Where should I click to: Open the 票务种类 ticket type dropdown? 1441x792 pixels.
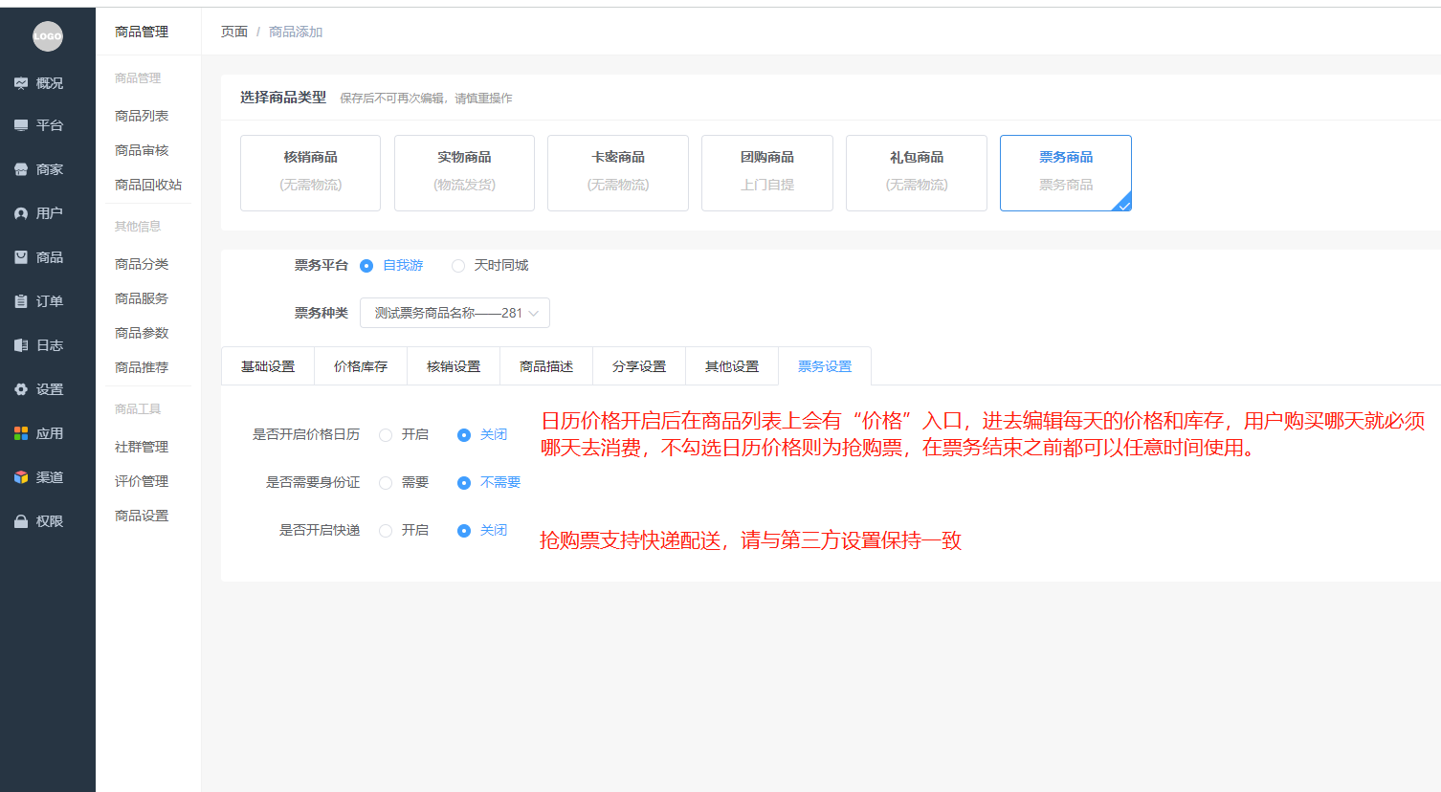point(454,313)
